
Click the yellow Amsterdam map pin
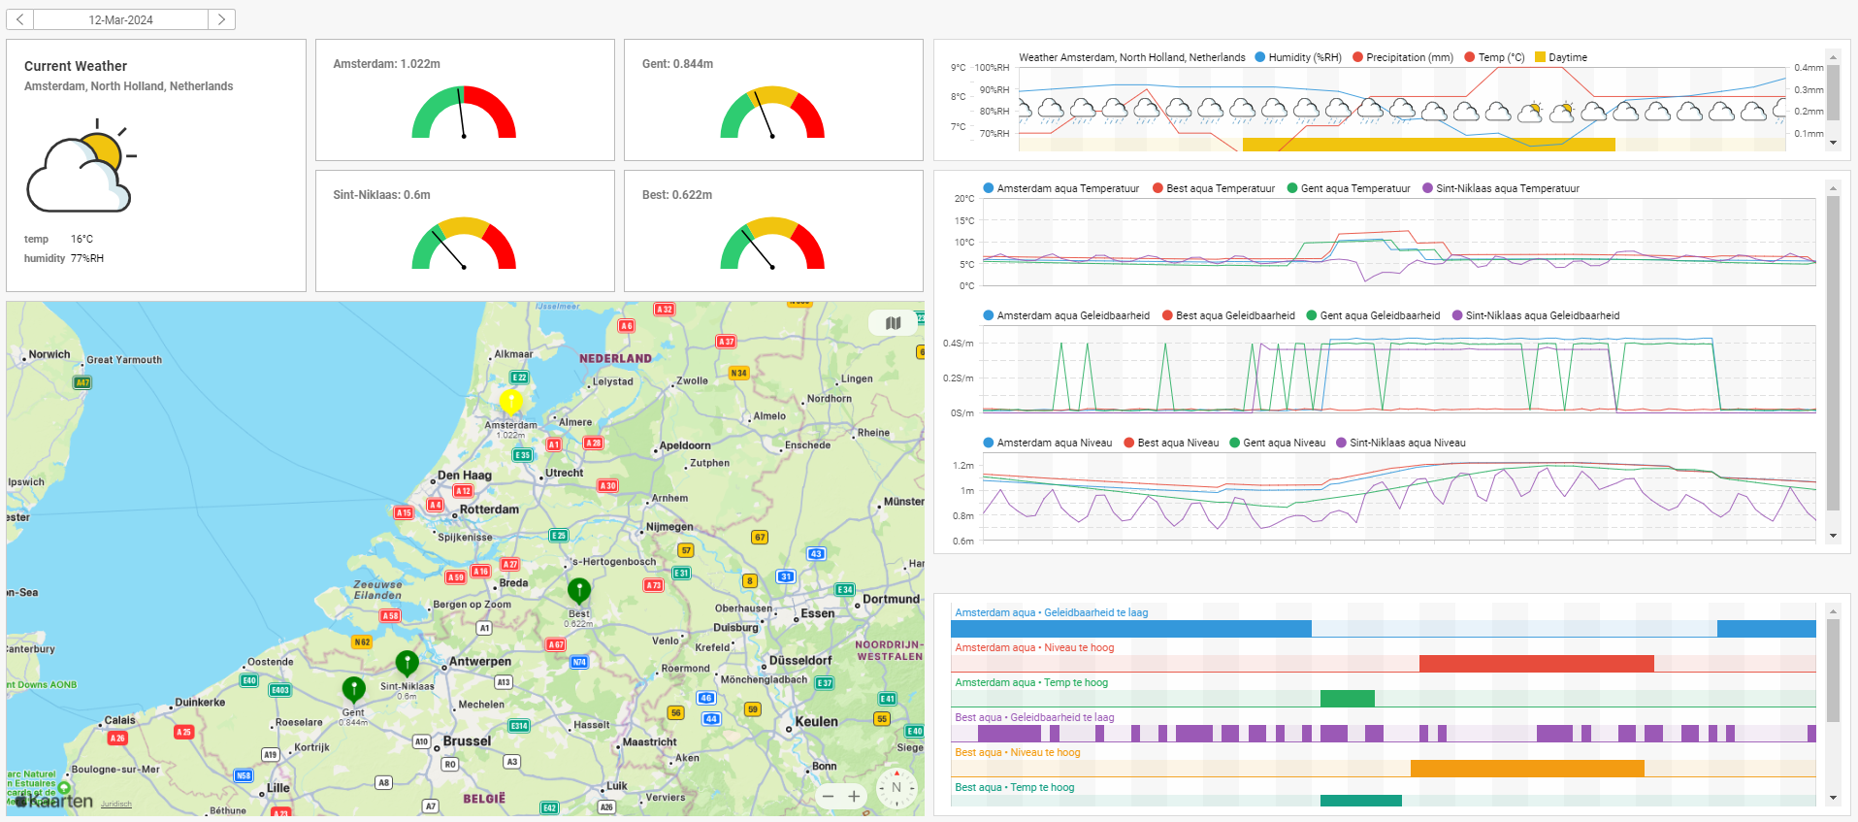tap(510, 402)
